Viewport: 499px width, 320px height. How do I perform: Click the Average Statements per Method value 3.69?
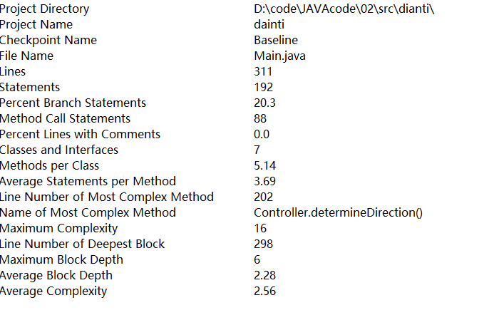click(264, 181)
